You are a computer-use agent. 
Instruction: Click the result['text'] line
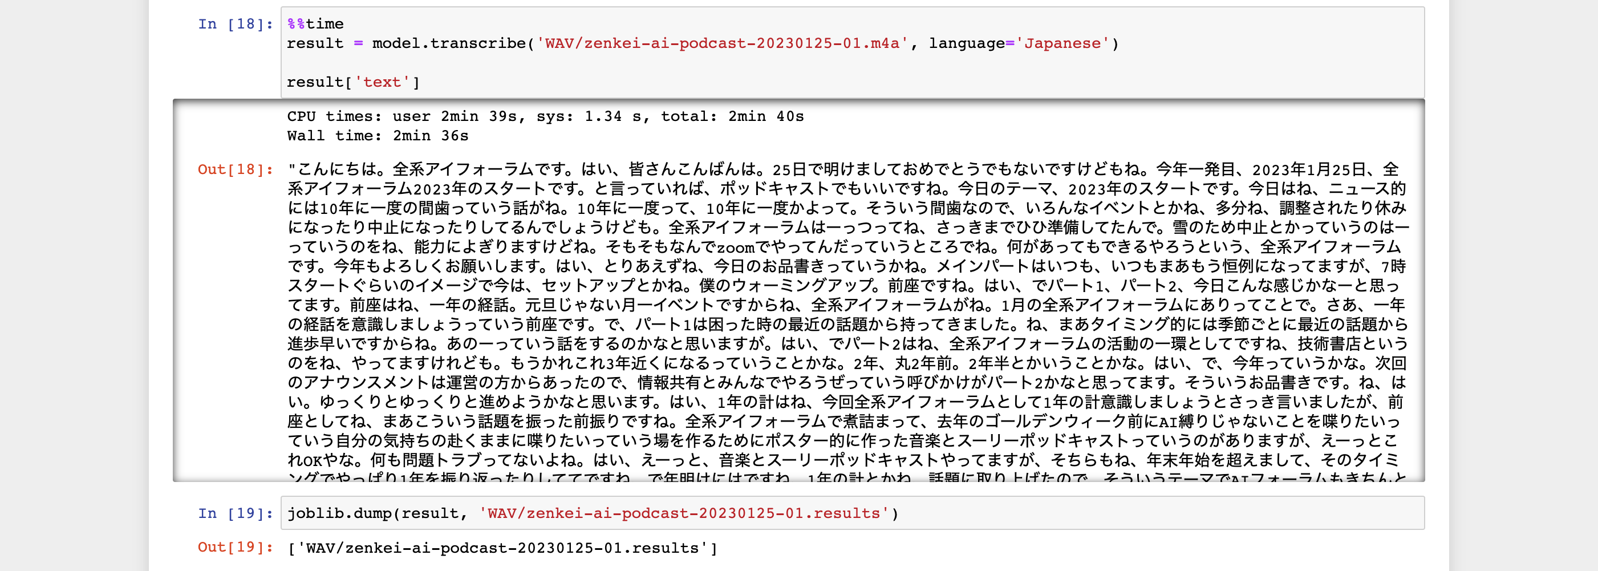click(x=352, y=82)
